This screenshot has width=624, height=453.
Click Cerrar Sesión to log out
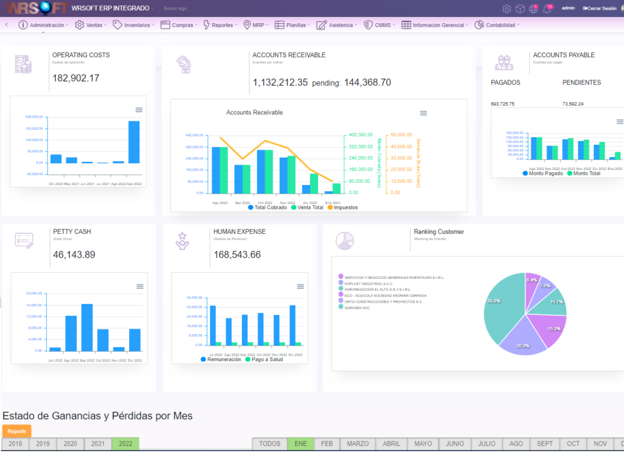[600, 9]
